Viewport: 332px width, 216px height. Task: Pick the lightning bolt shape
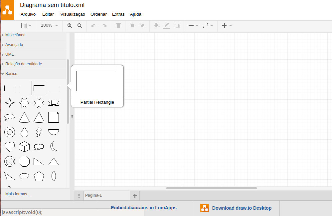pyautogui.click(x=39, y=132)
